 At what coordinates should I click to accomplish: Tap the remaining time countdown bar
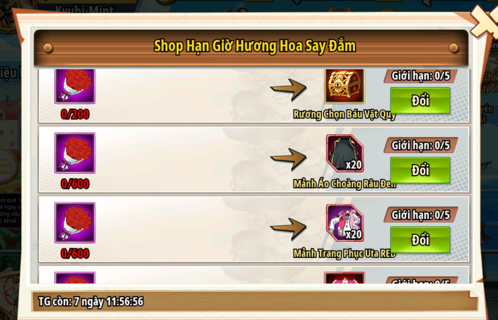(255, 301)
